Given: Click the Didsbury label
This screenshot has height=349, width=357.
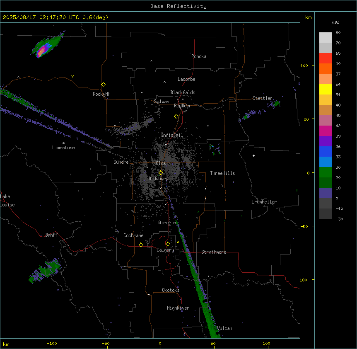Looking at the screenshot, I should pyautogui.click(x=159, y=179).
